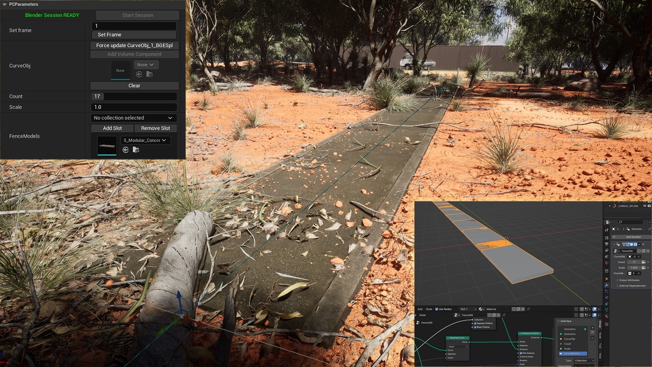Toggle modifier realtime viewport display icon
652x367 pixels.
tap(632, 244)
